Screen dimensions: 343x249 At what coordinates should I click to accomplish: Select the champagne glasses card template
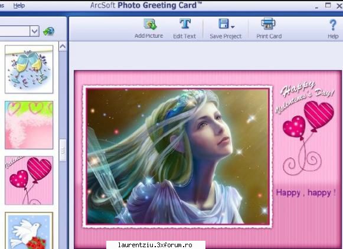point(29,69)
